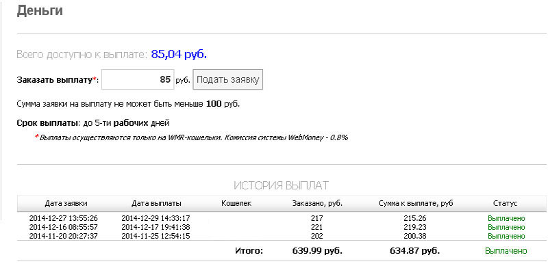The image size is (548, 266).
Task: Select request date 2014-11-20 20:27:37
Action: [x=63, y=236]
